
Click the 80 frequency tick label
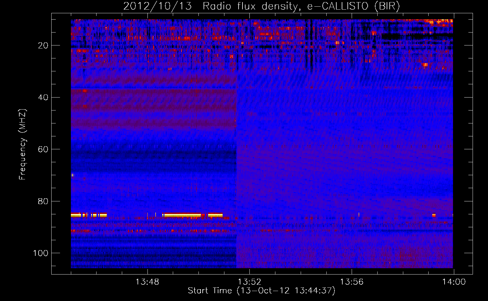pyautogui.click(x=43, y=201)
